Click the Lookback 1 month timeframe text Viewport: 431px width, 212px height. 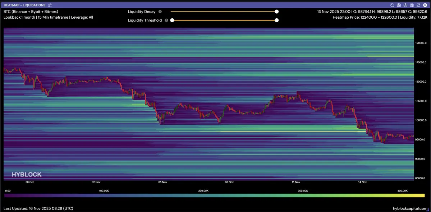[48, 17]
